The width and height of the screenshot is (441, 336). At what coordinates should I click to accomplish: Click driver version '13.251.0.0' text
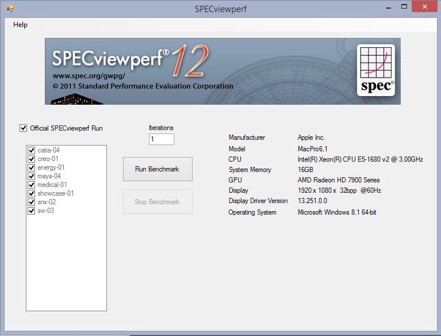coord(312,201)
